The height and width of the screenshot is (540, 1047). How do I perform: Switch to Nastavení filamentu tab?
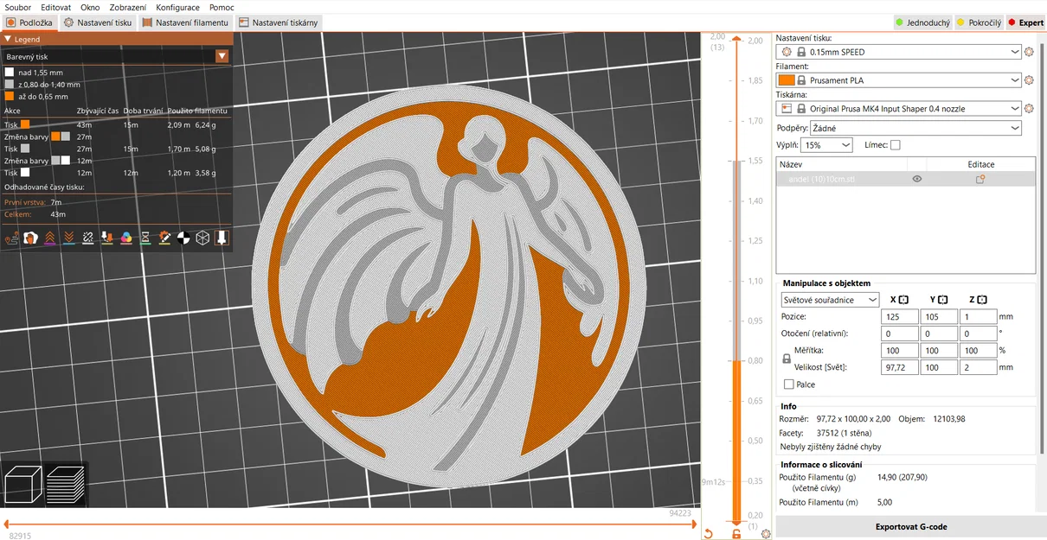(x=185, y=22)
